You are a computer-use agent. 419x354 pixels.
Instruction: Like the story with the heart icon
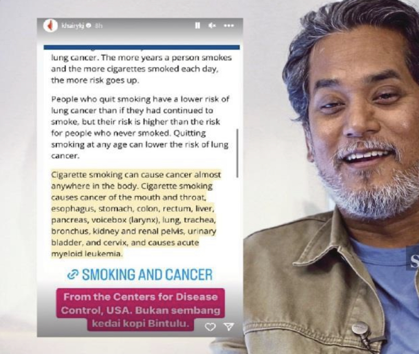click(x=211, y=326)
